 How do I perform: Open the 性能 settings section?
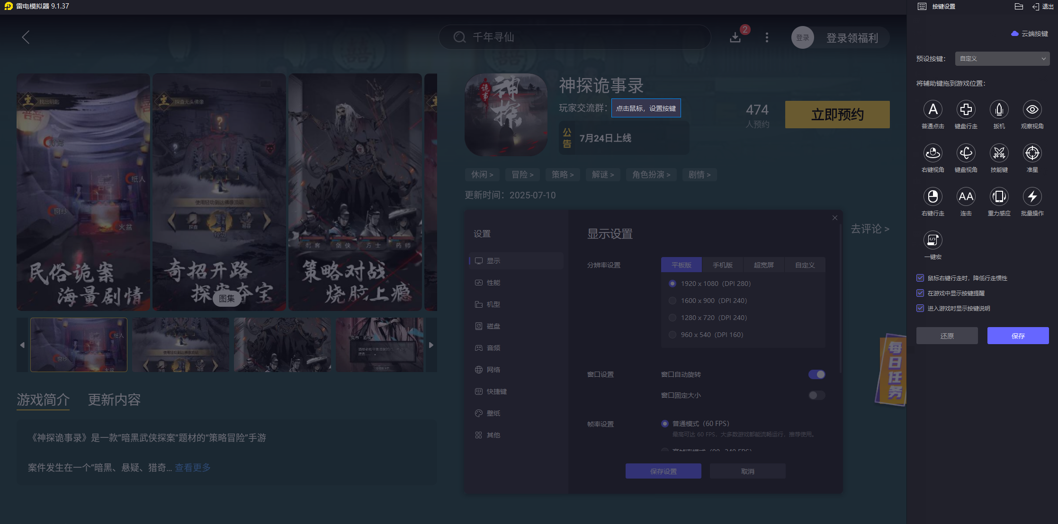click(x=516, y=283)
